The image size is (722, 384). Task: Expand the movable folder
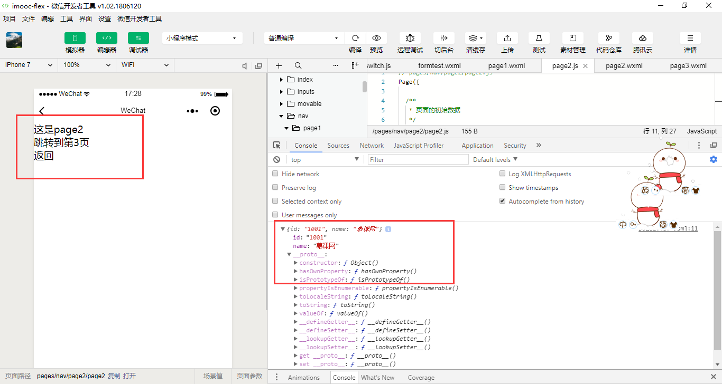[x=282, y=104]
